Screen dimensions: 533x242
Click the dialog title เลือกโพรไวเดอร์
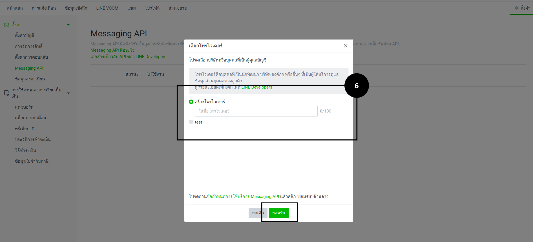(x=205, y=46)
